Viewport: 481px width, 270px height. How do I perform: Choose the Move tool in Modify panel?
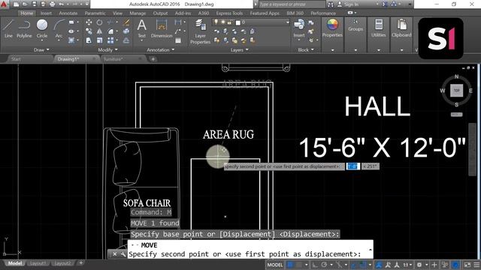click(x=89, y=22)
